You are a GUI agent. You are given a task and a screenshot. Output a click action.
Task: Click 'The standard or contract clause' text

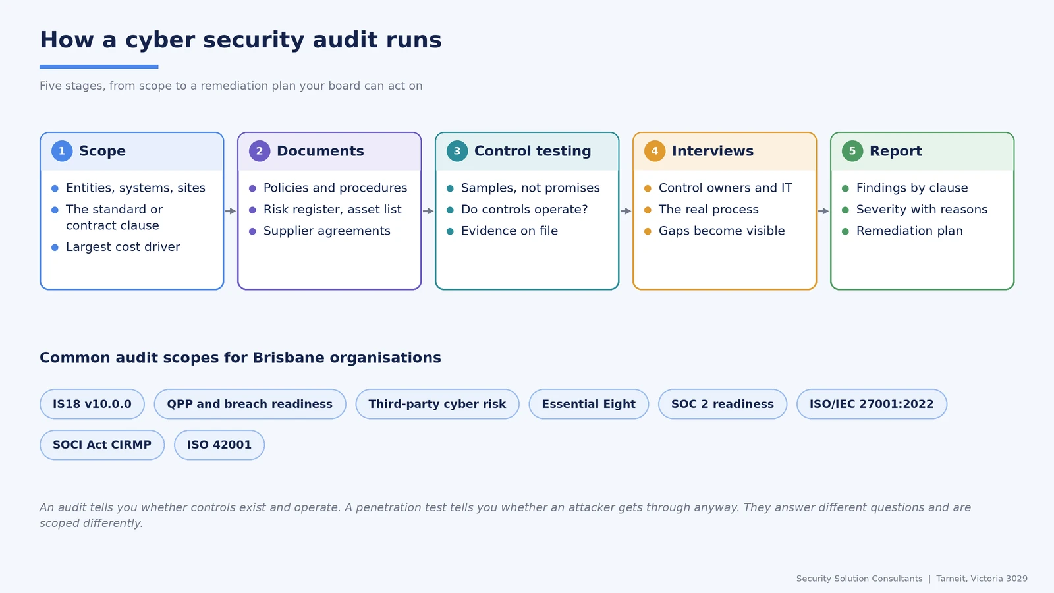[x=114, y=217]
